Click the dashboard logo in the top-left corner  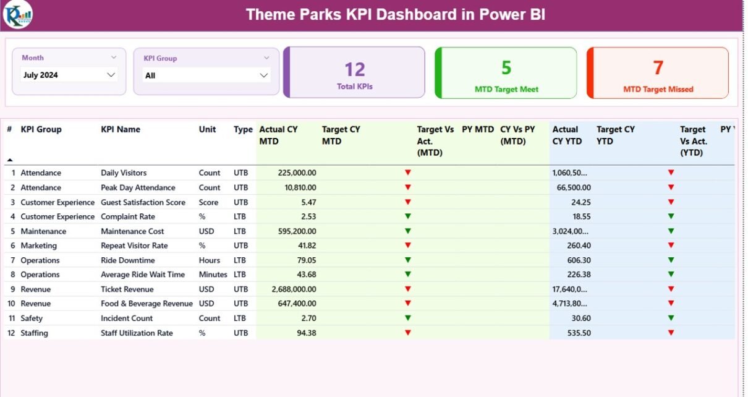coord(17,15)
